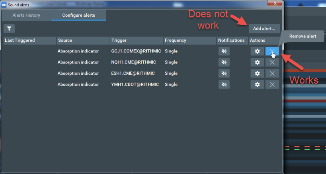Switch to Alerts History tab
The image size is (326, 174).
click(27, 15)
